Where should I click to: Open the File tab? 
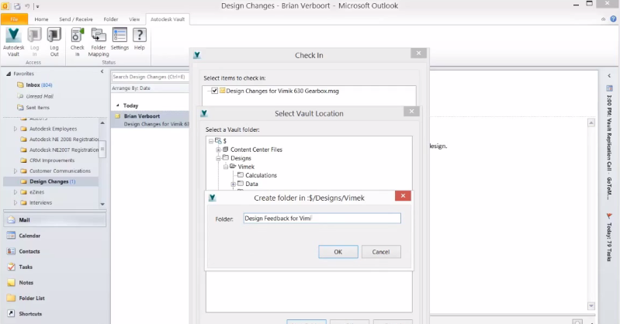(x=14, y=19)
